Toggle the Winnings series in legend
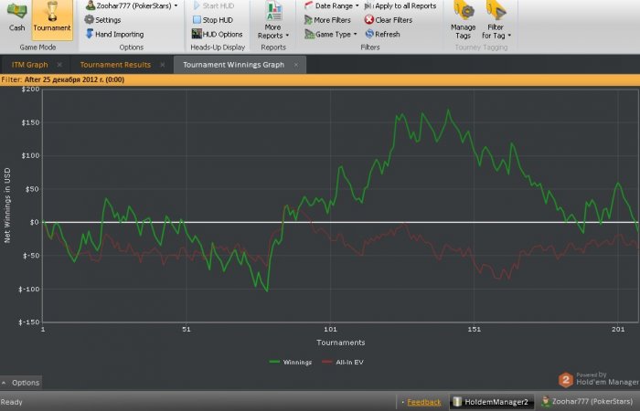The image size is (640, 411). [x=291, y=362]
